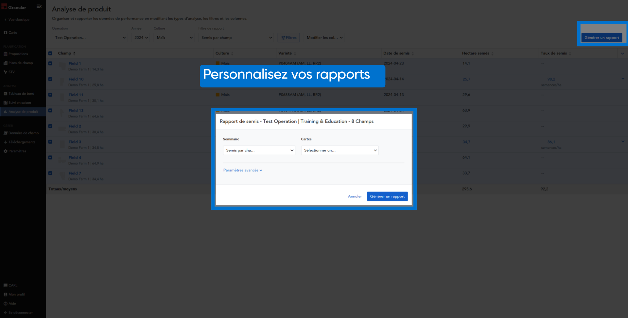
Task: Sort by the Variété column arrows
Action: pyautogui.click(x=295, y=53)
